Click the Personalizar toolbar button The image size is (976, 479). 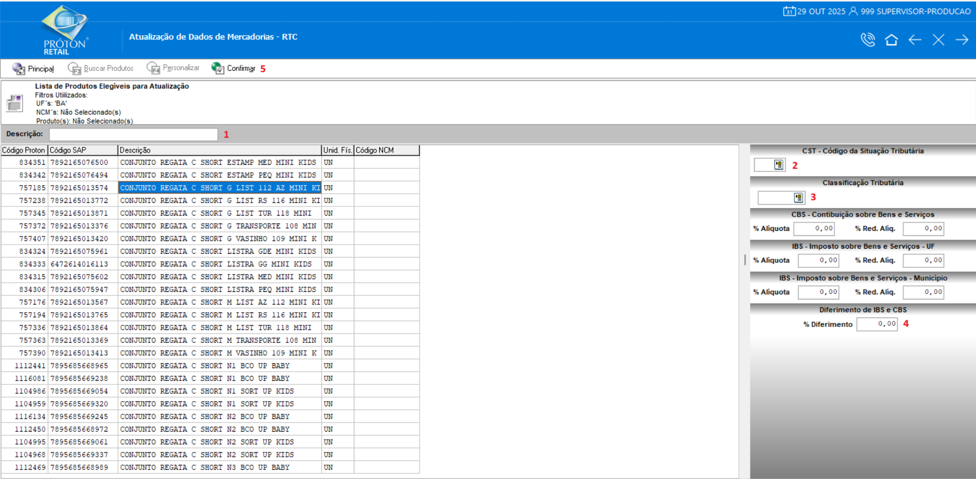[x=173, y=68]
